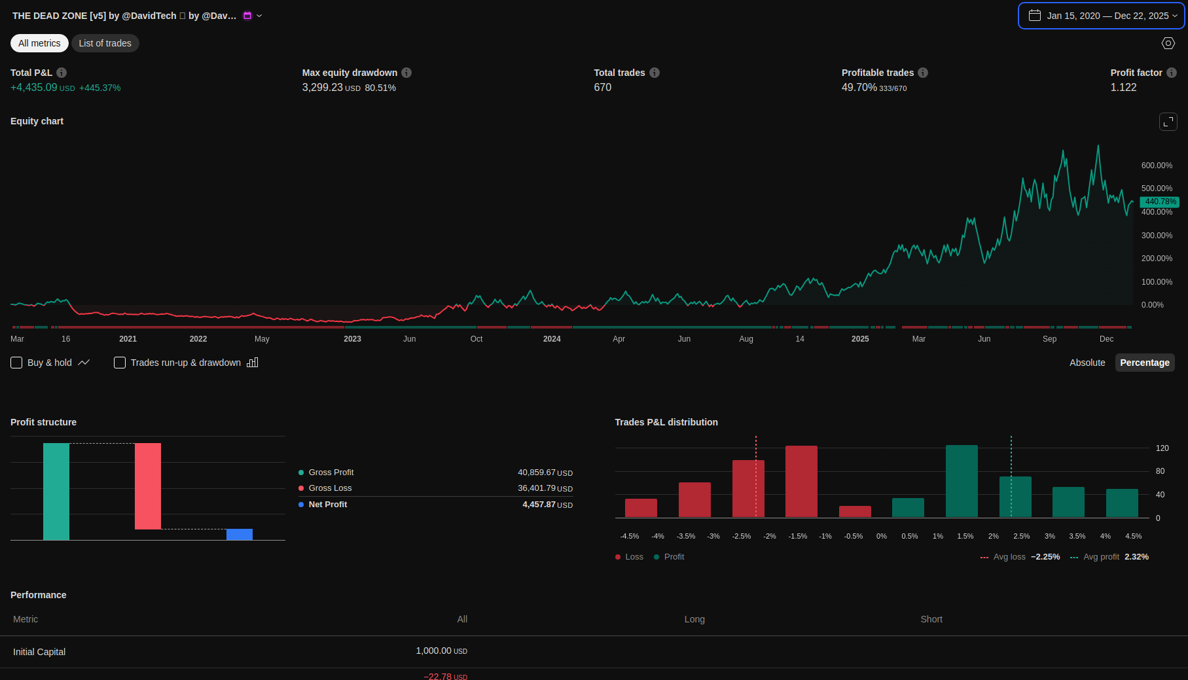Image resolution: width=1188 pixels, height=680 pixels.
Task: Open the date range dropdown Jan 15, 2020
Action: (1107, 16)
